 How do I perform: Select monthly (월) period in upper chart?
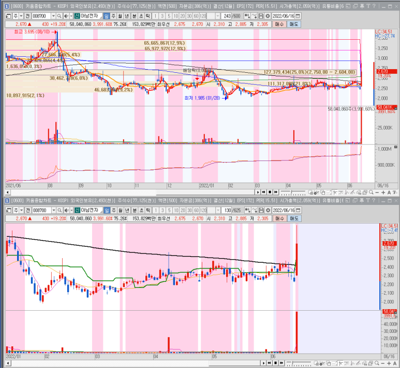pos(120,16)
